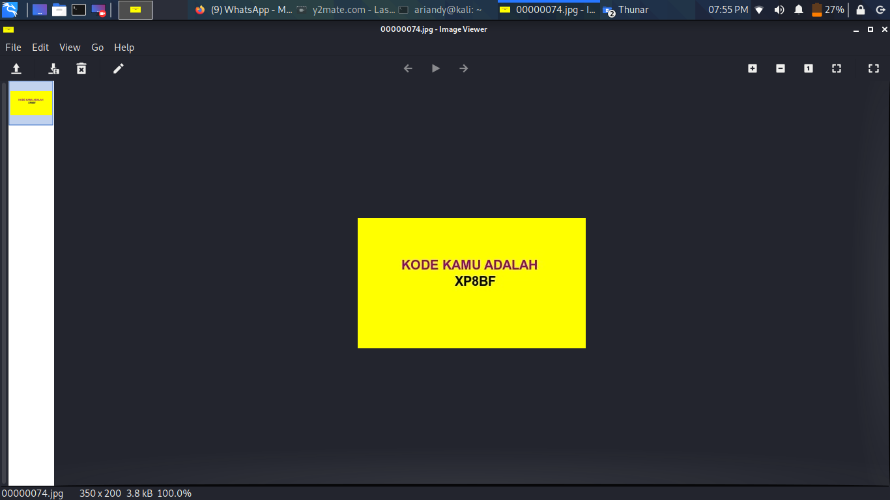Click the displayed yellow image on XP8BF
890x500 pixels.
(x=476, y=281)
